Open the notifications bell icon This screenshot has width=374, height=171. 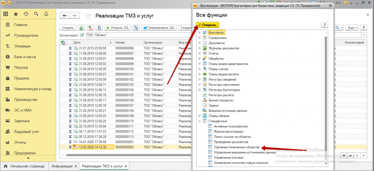pyautogui.click(x=46, y=14)
